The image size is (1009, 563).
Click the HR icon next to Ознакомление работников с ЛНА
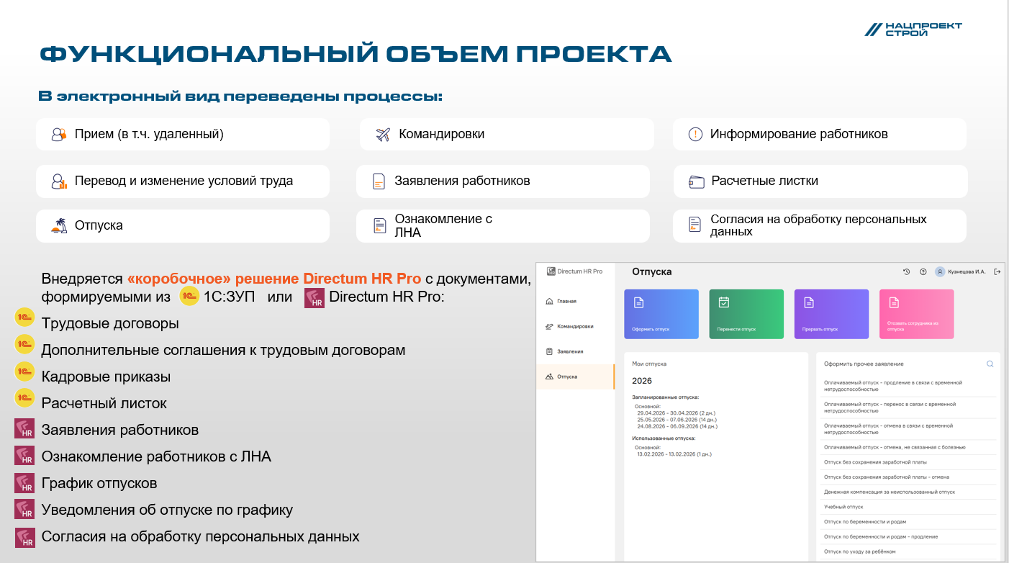point(25,456)
